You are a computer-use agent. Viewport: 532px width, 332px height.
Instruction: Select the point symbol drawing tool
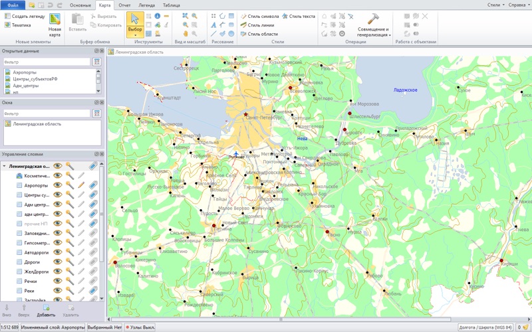click(x=213, y=16)
